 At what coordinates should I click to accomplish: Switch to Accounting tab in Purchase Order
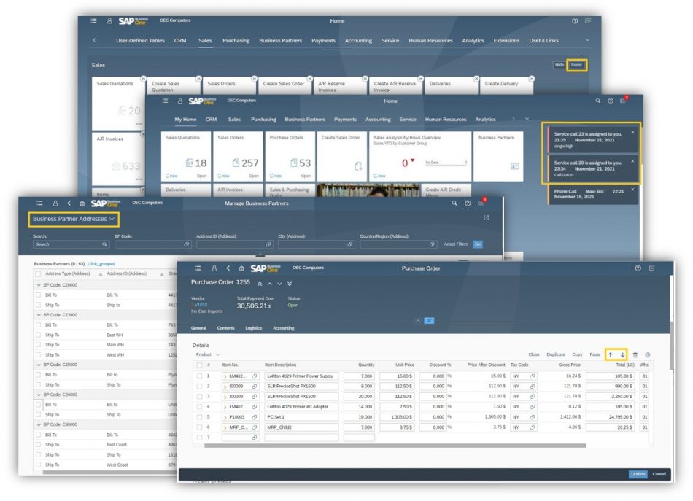283,328
